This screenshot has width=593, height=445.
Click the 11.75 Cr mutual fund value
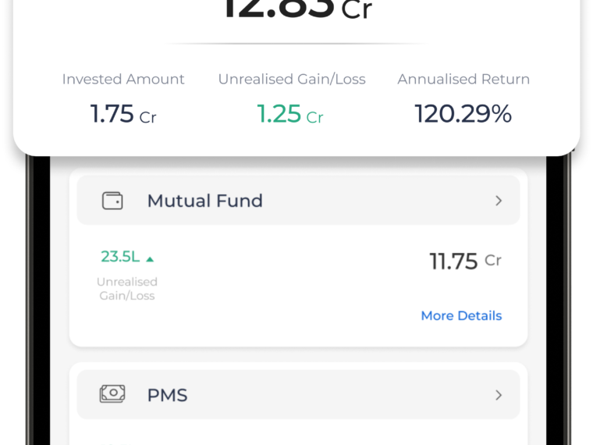pyautogui.click(x=466, y=261)
